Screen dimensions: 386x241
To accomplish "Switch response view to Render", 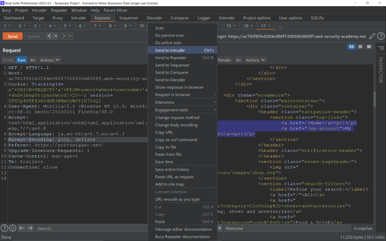I will 225,60.
